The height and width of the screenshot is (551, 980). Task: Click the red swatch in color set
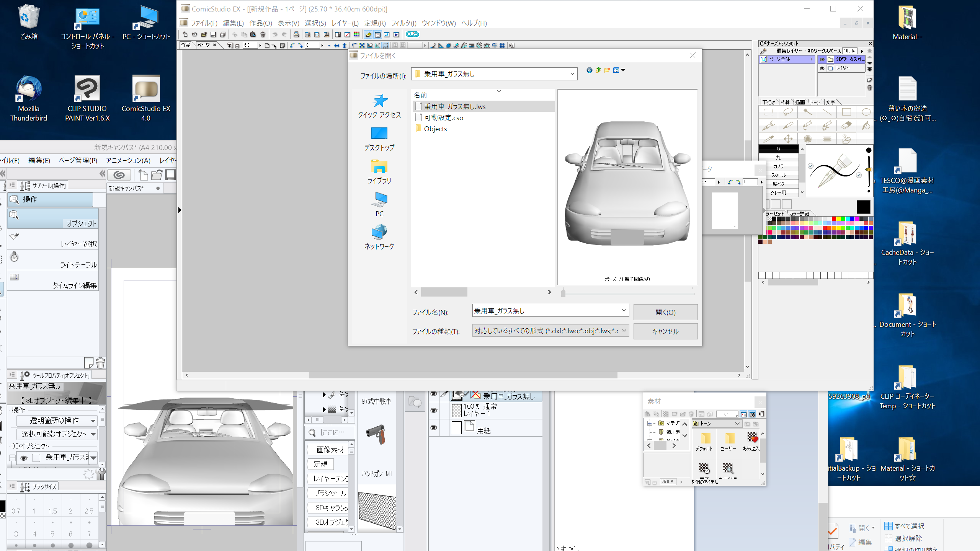point(834,218)
